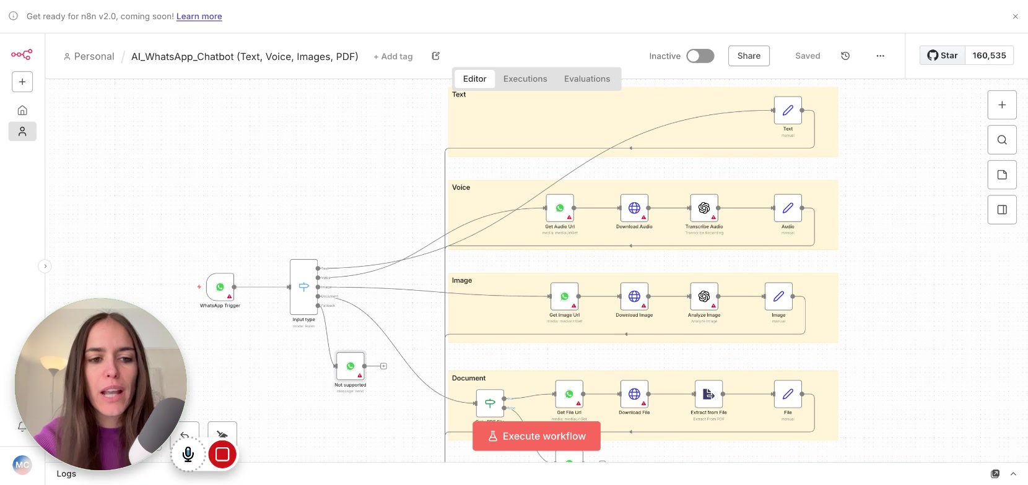
Task: Mute microphone in recording widget
Action: [x=188, y=455]
